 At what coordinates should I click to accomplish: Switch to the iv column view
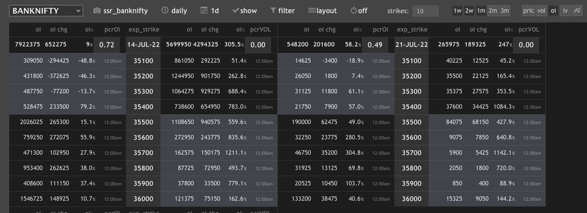(564, 11)
